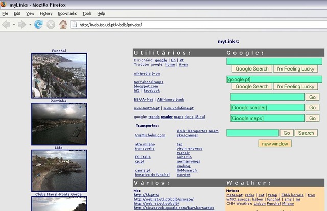
Task: Open the transporlis link
Action: tap(145, 149)
